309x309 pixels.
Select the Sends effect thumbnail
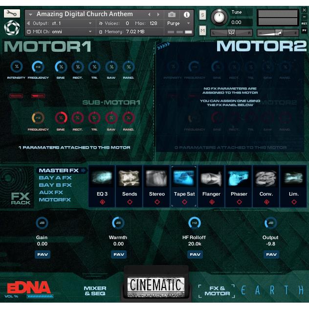click(x=129, y=178)
